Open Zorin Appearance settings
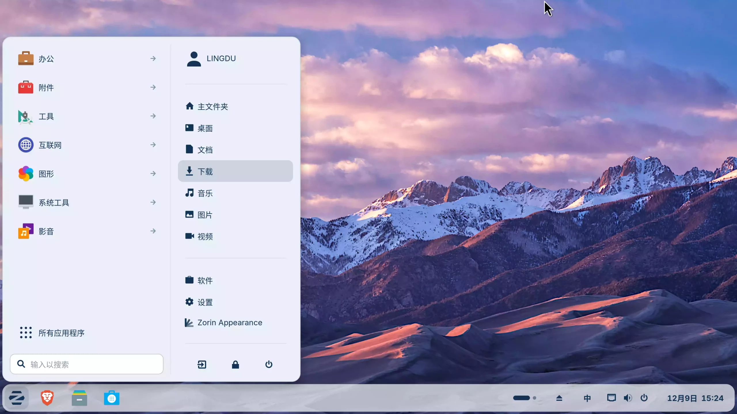The width and height of the screenshot is (737, 414). click(x=229, y=322)
